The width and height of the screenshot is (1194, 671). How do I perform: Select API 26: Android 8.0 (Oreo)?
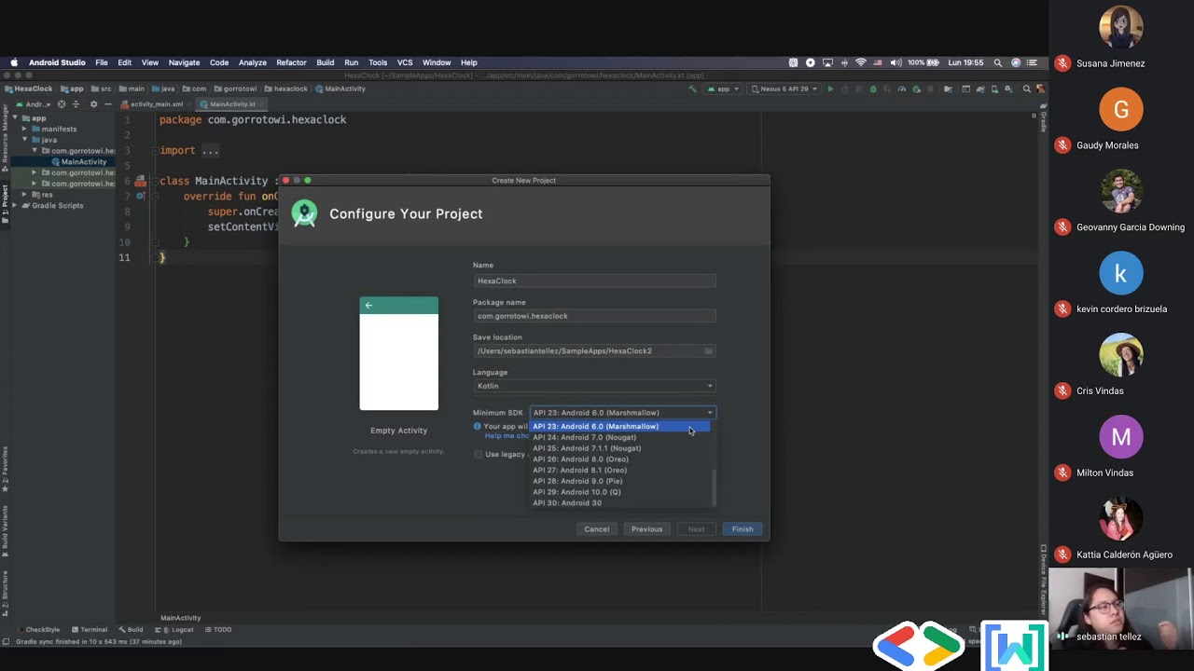click(620, 459)
